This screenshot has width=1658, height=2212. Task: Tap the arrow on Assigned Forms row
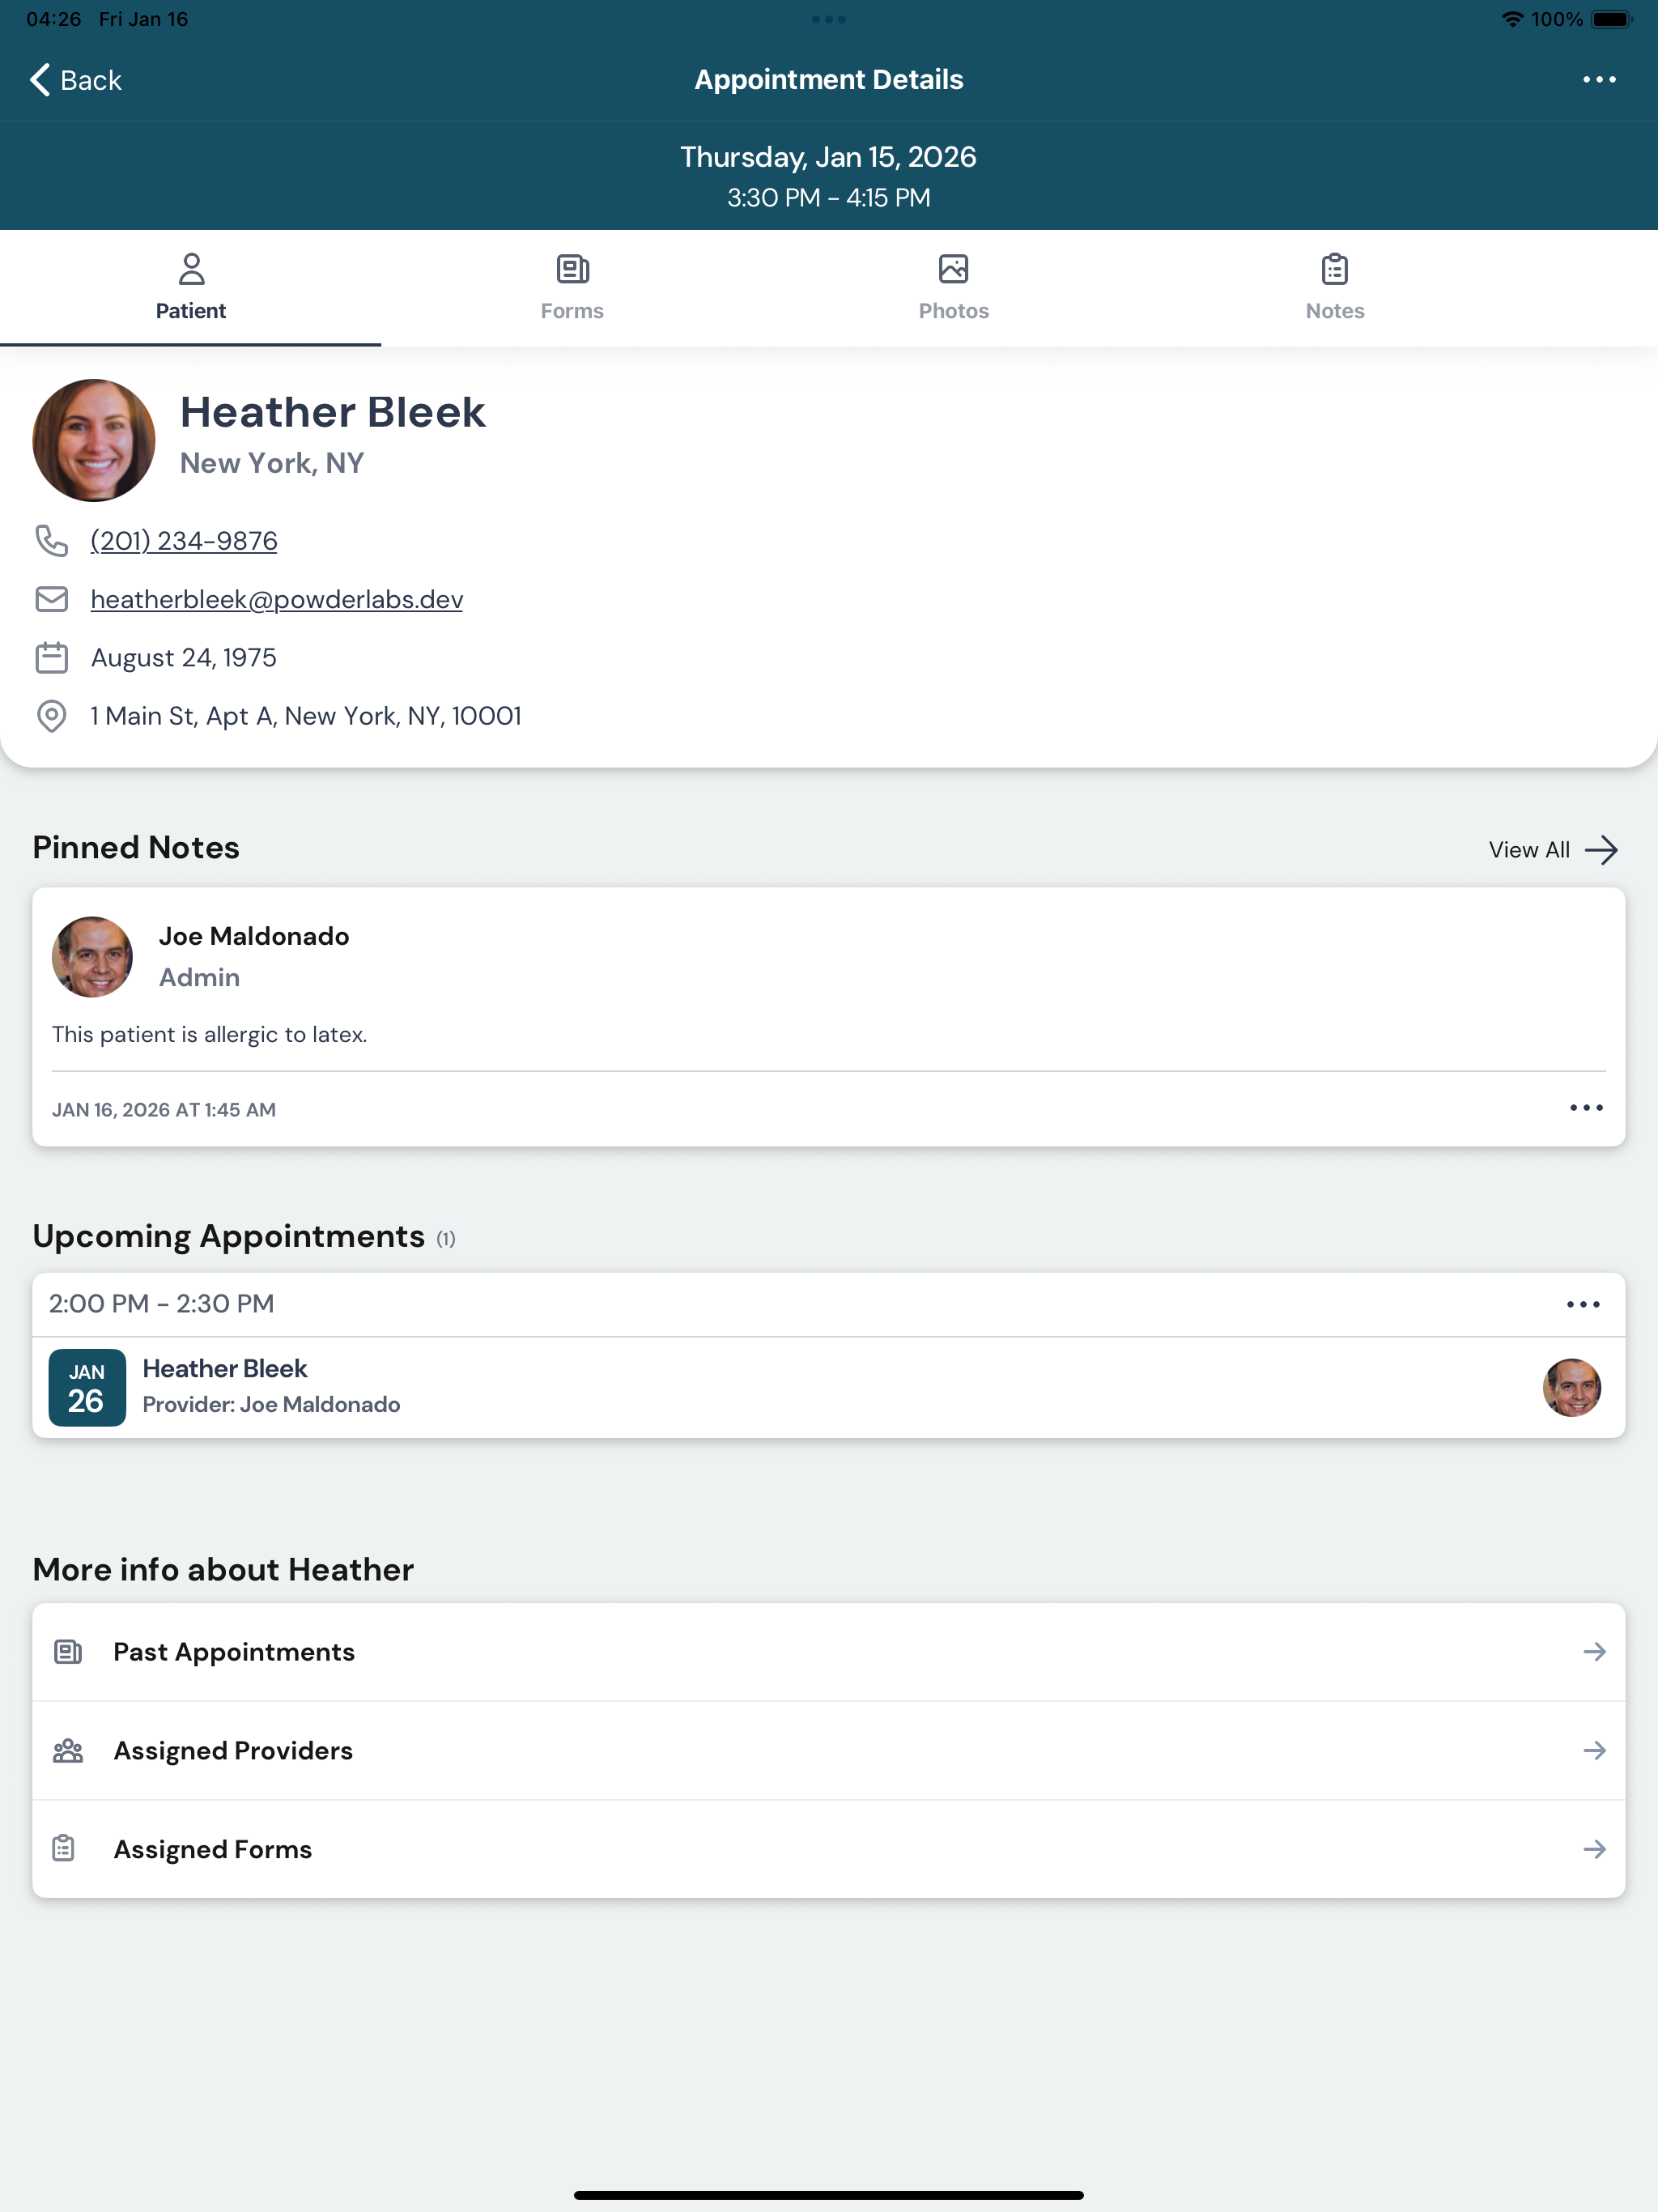1595,1849
